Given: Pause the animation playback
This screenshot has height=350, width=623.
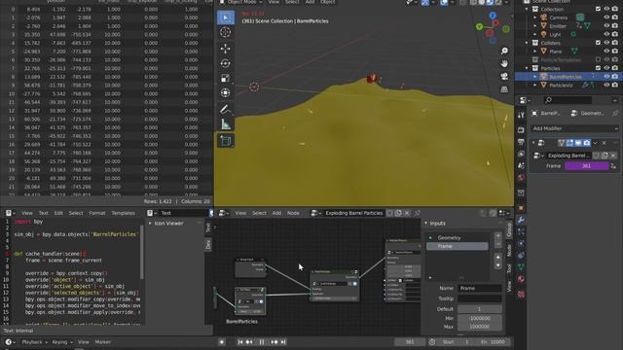Looking at the screenshot, I should [x=262, y=342].
